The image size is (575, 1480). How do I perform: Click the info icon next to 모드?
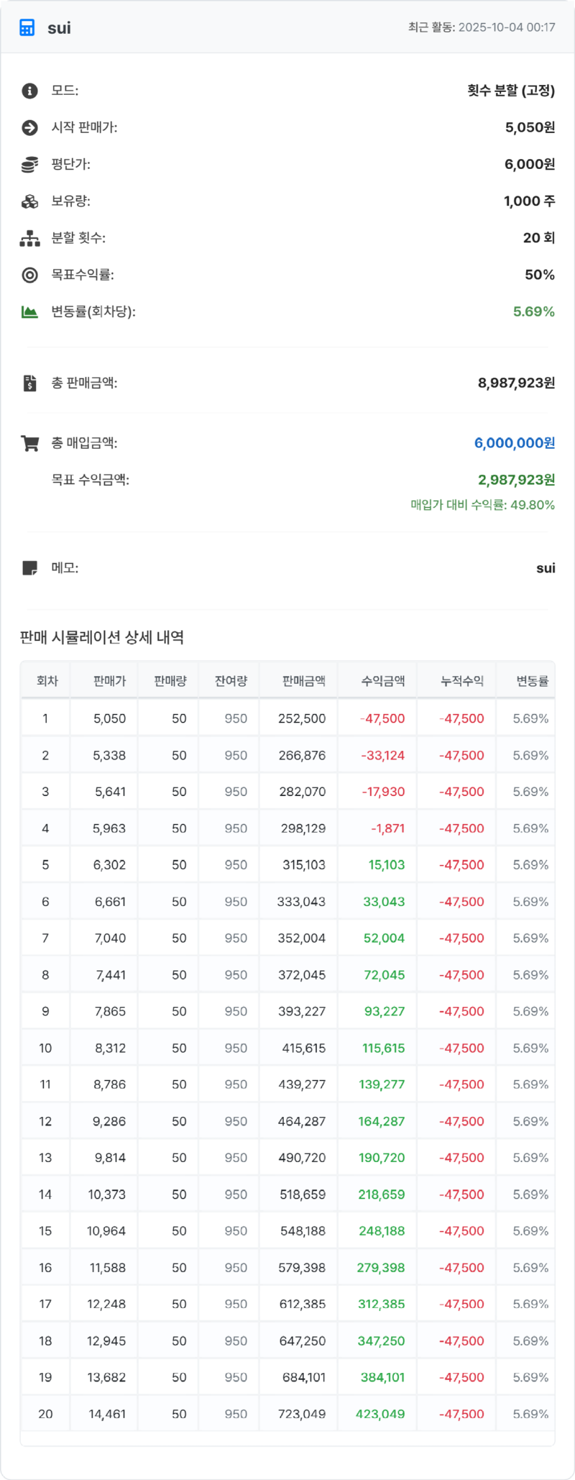[x=29, y=91]
